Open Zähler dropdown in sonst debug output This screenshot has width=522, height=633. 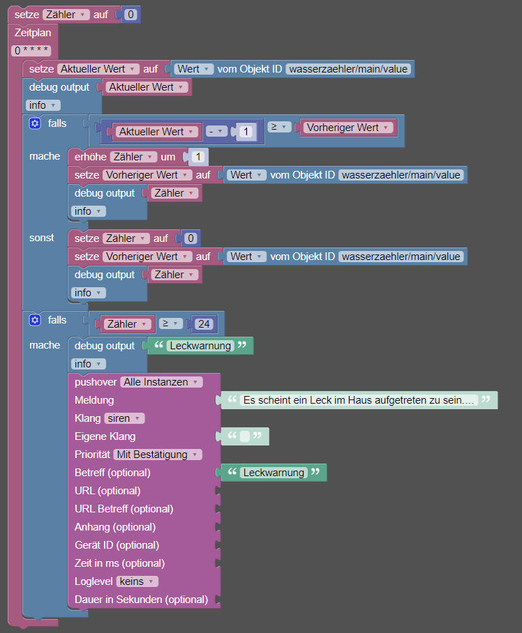click(174, 275)
